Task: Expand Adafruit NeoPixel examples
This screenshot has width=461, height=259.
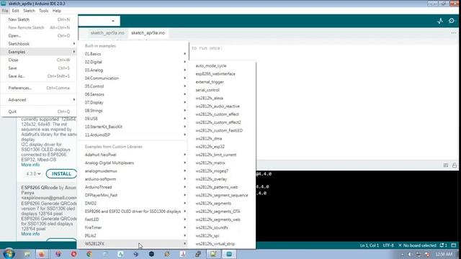Action: click(133, 155)
